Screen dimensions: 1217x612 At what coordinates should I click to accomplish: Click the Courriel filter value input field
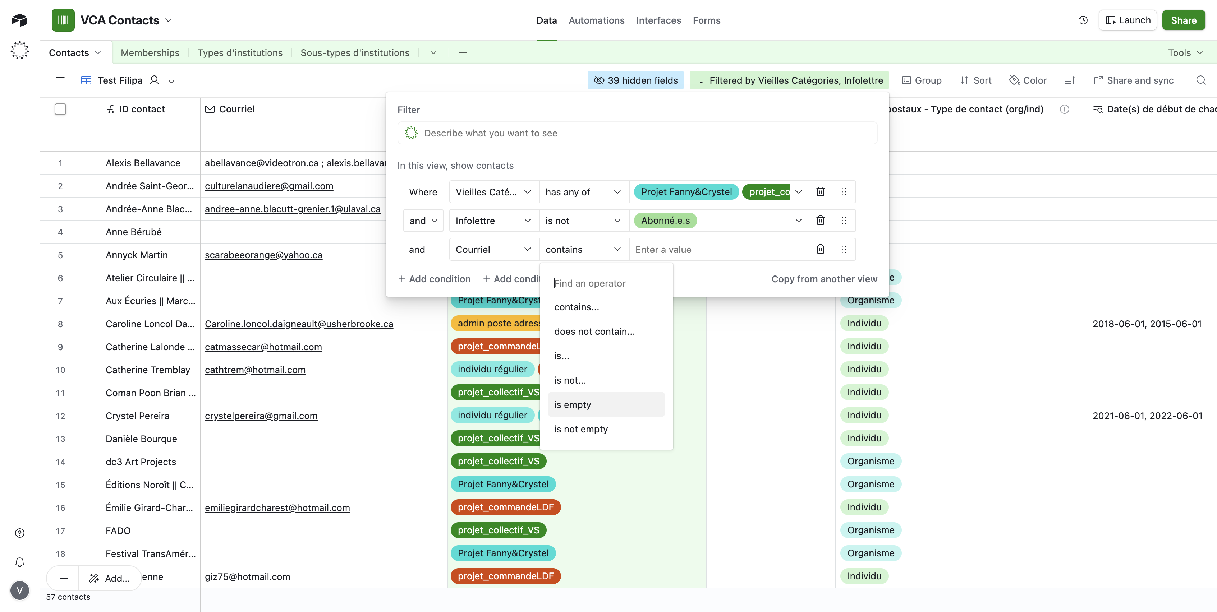[718, 249]
